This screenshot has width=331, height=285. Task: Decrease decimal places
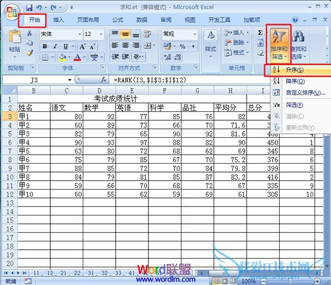pyautogui.click(x=177, y=57)
